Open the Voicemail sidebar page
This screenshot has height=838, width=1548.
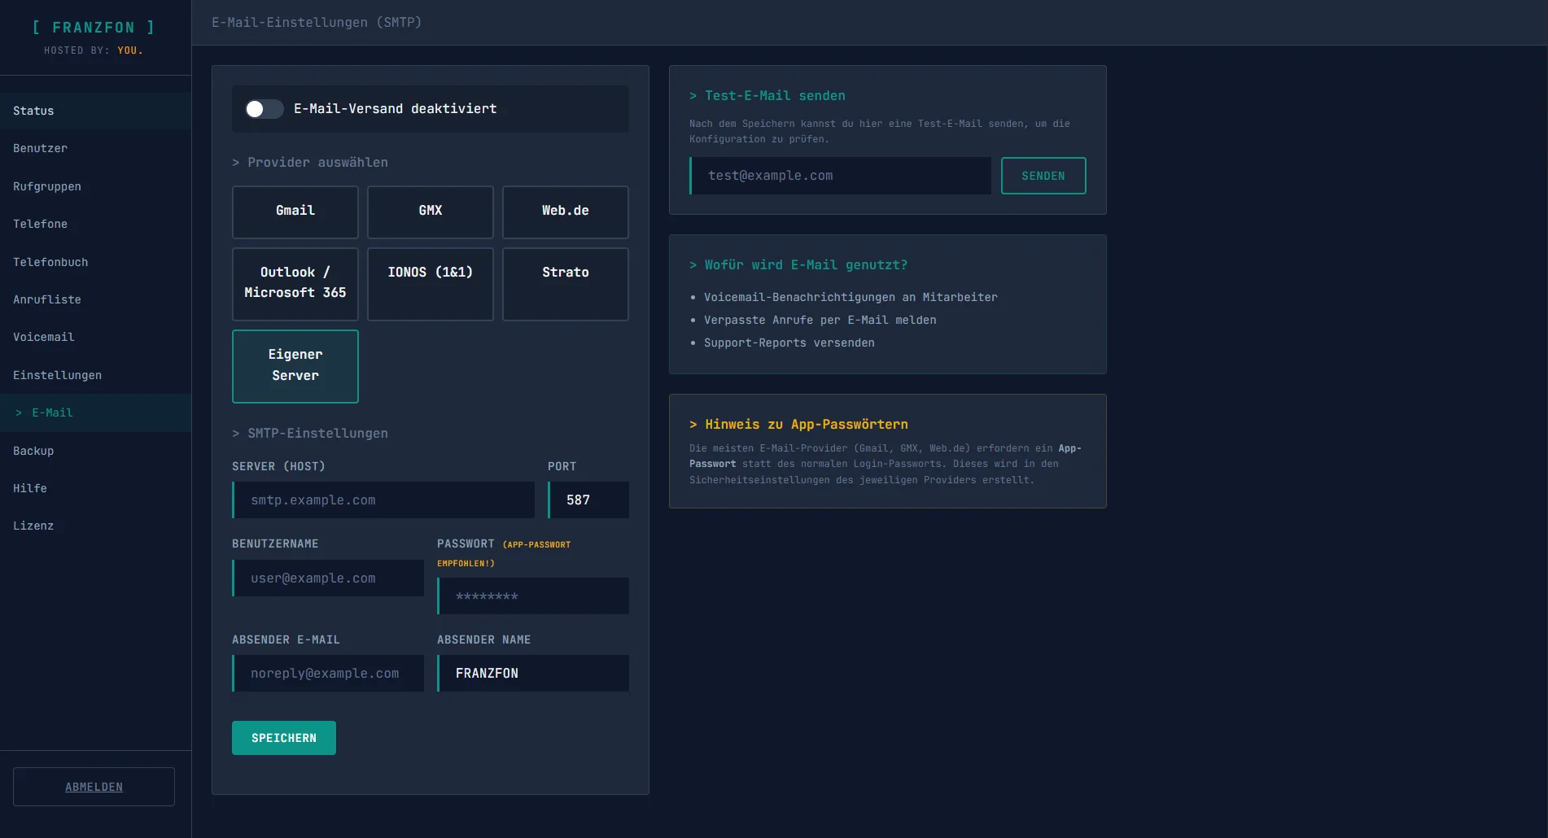coord(43,337)
